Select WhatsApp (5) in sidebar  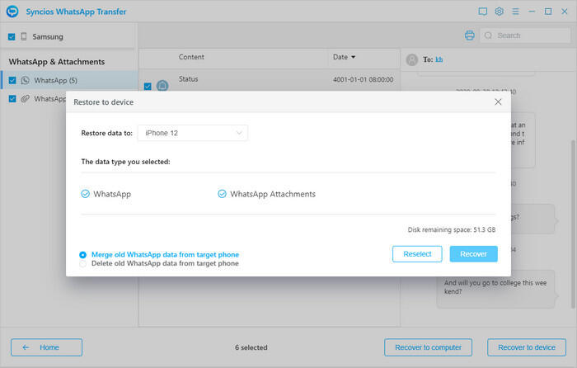(x=55, y=80)
